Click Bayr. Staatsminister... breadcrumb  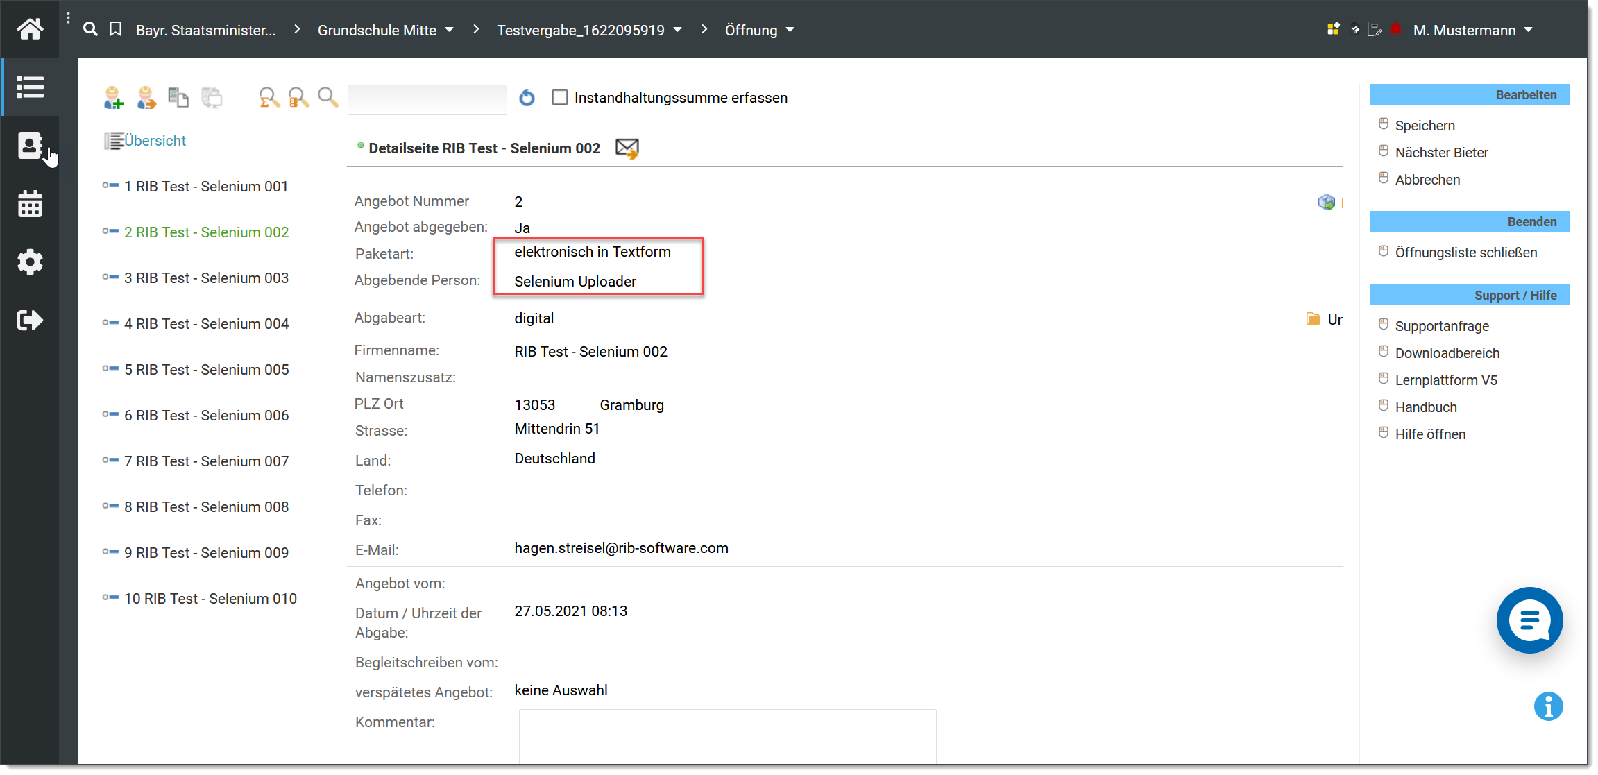coord(205,30)
